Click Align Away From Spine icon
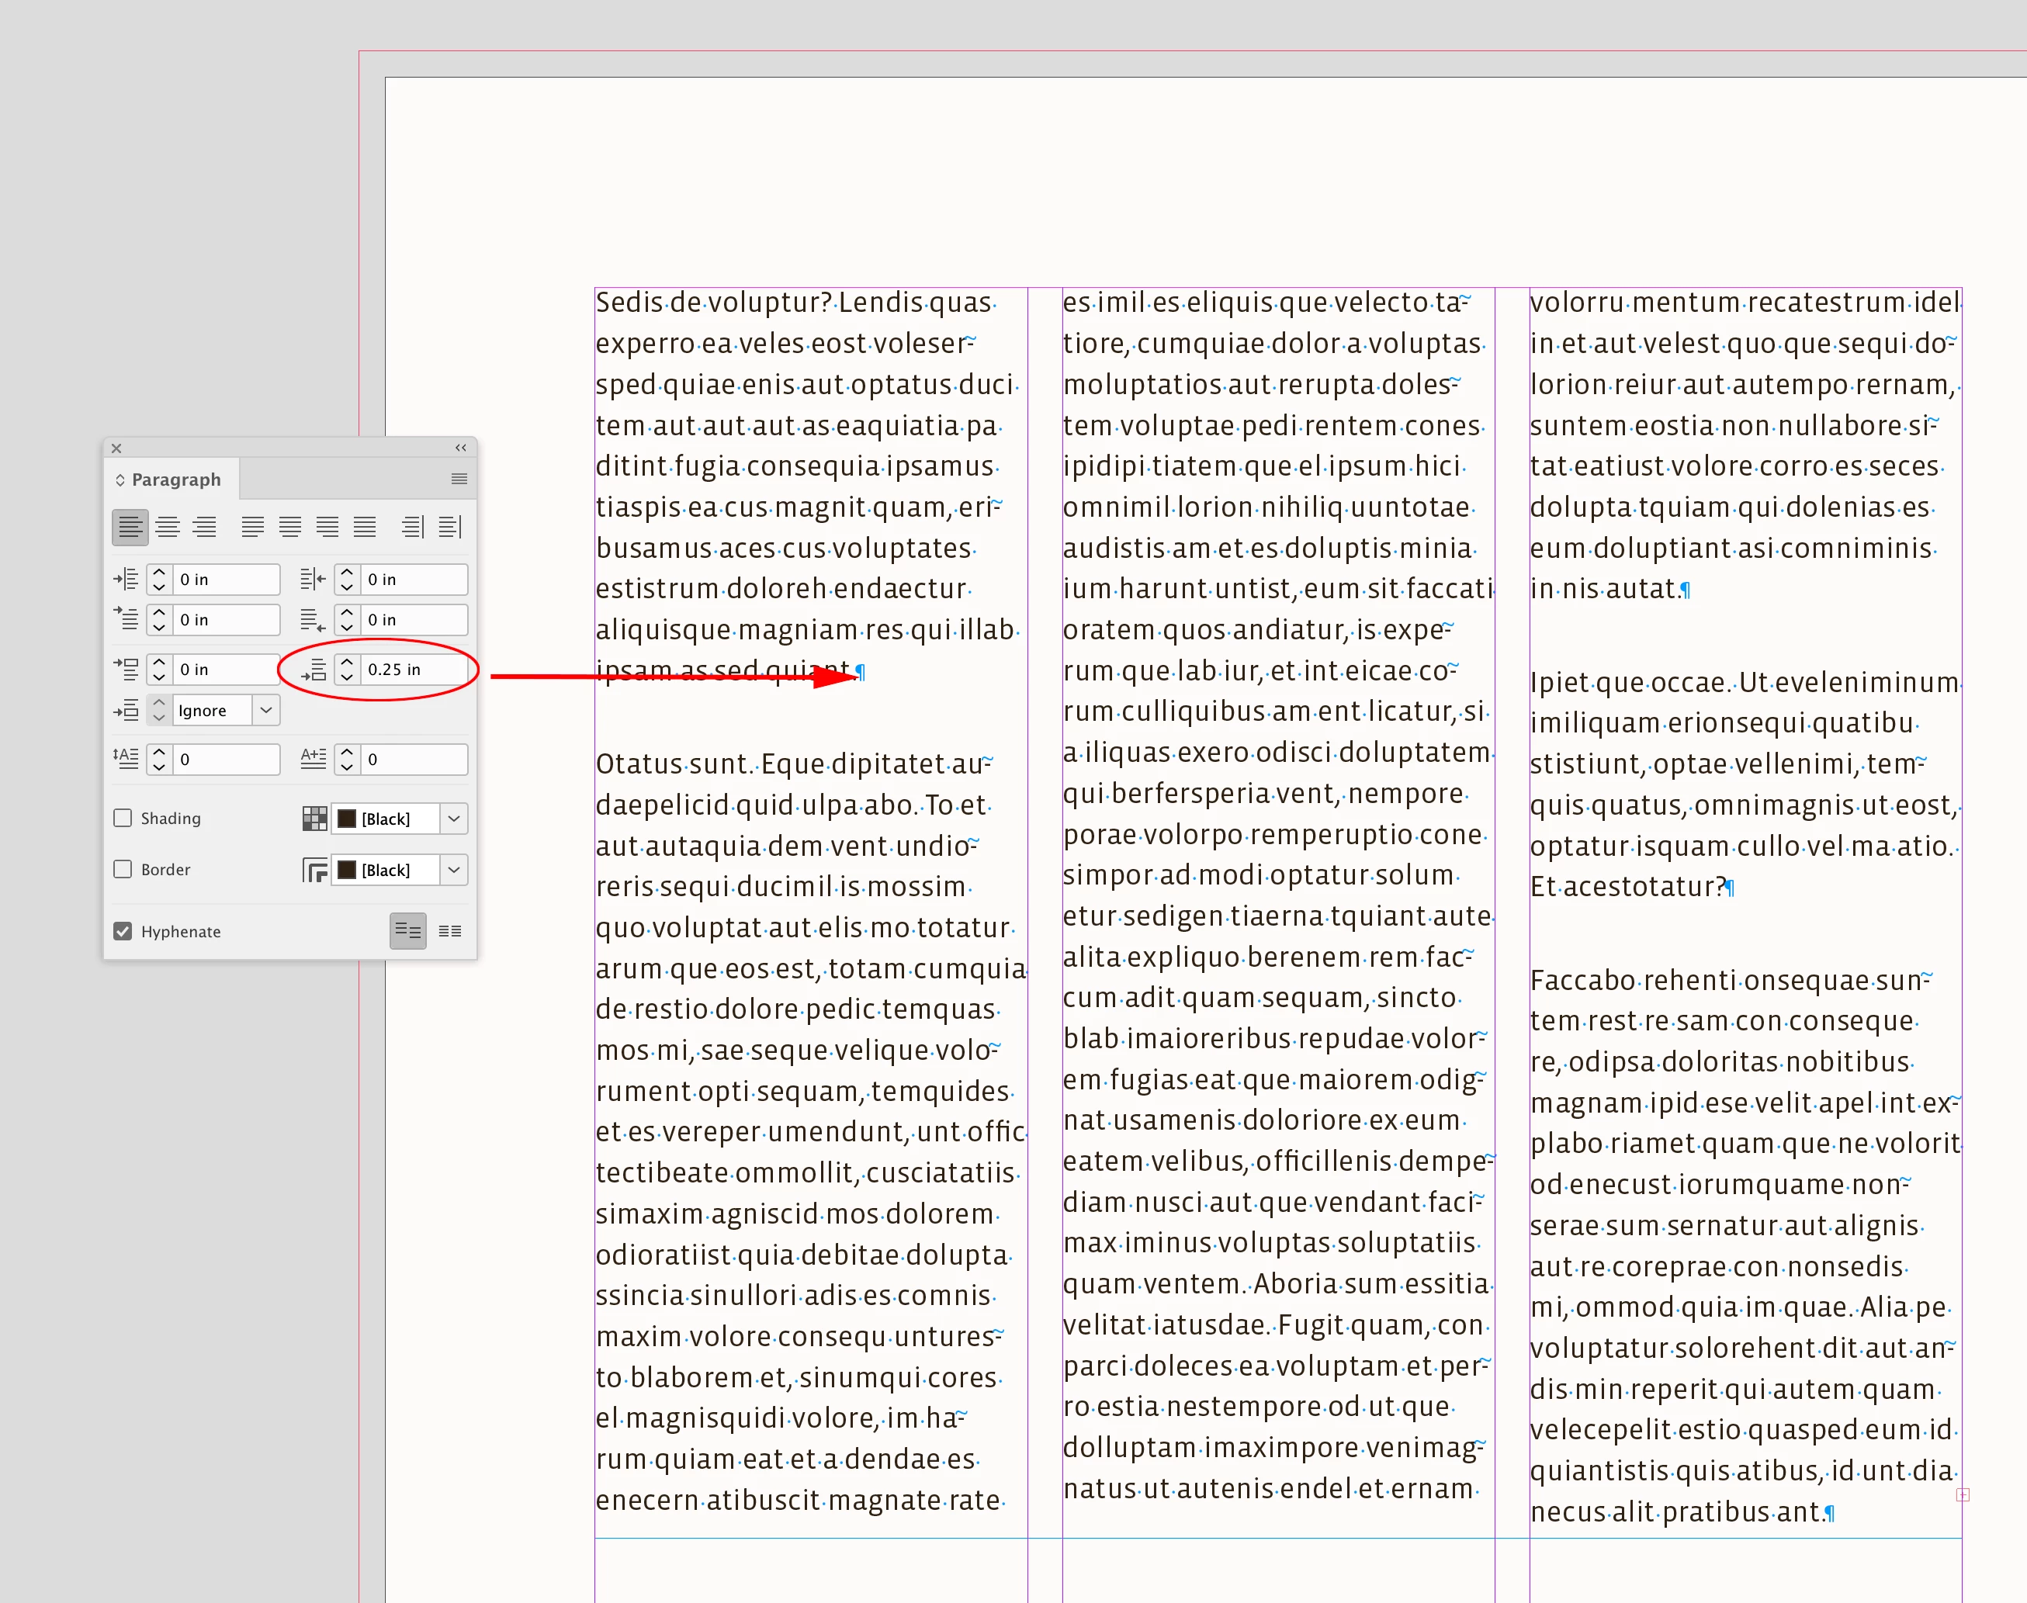Screen dimensions: 2027x1603 [x=450, y=528]
